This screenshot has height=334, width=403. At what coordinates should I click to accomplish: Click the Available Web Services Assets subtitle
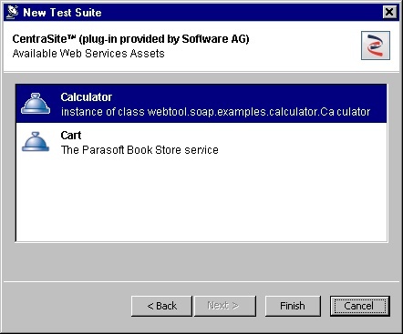pos(88,54)
